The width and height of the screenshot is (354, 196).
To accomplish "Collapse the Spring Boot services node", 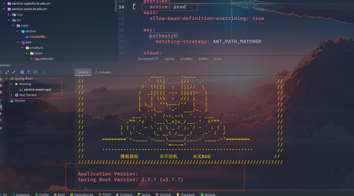I will pos(7,79).
